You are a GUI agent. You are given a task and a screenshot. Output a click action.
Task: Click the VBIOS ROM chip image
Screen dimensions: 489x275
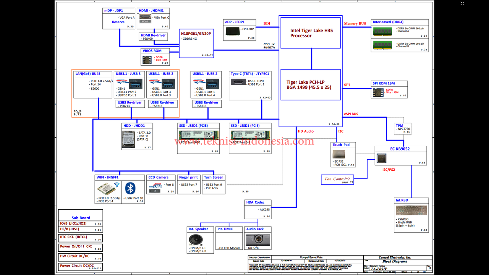coord(146,59)
